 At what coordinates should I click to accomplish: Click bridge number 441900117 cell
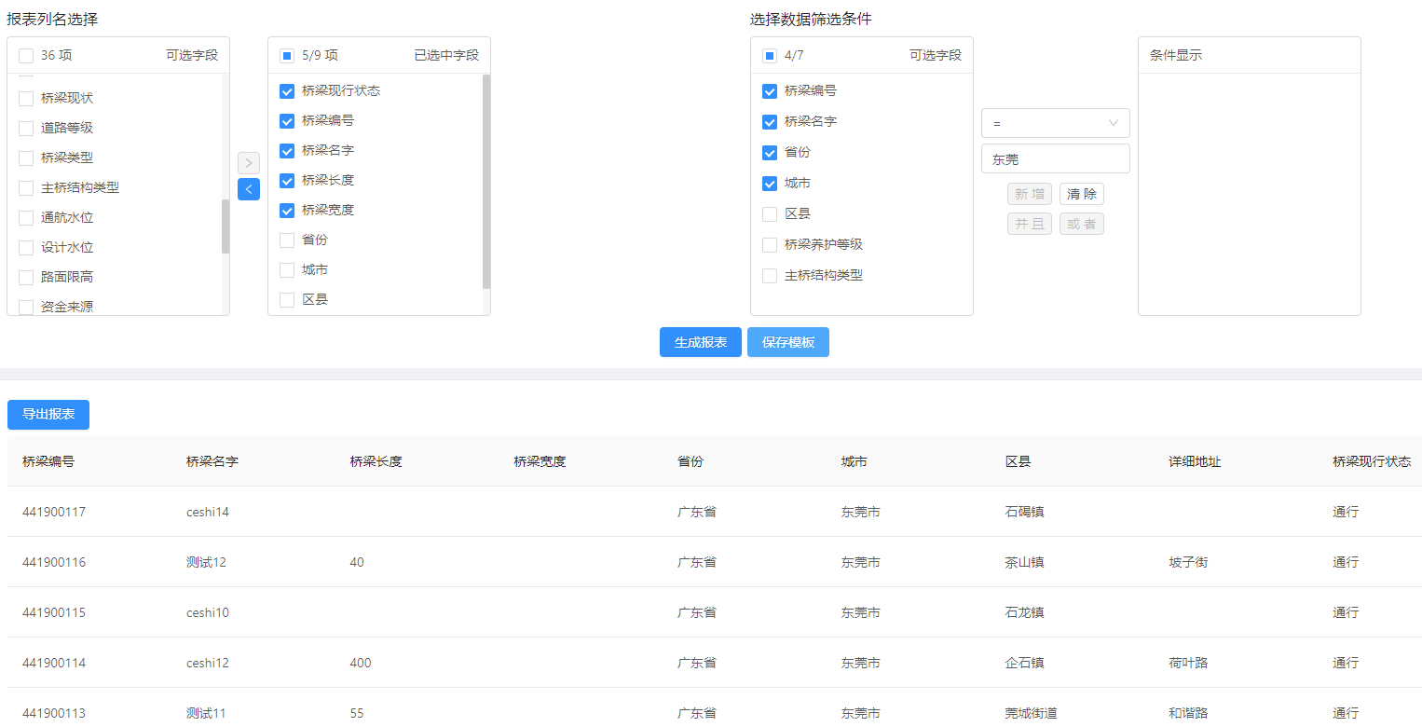[x=54, y=512]
